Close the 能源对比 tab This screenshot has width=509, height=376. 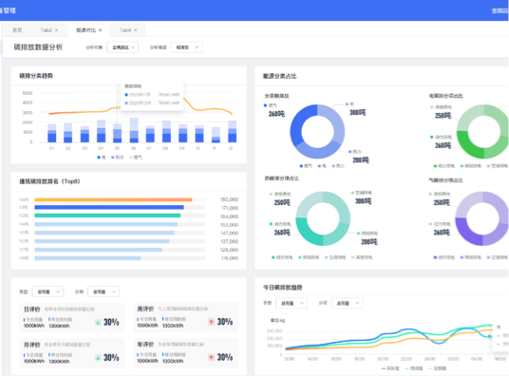[100, 30]
